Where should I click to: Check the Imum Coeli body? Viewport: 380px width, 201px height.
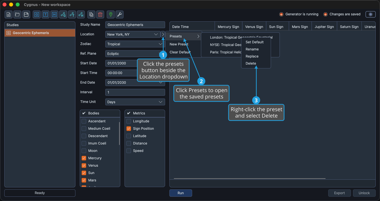(84, 143)
